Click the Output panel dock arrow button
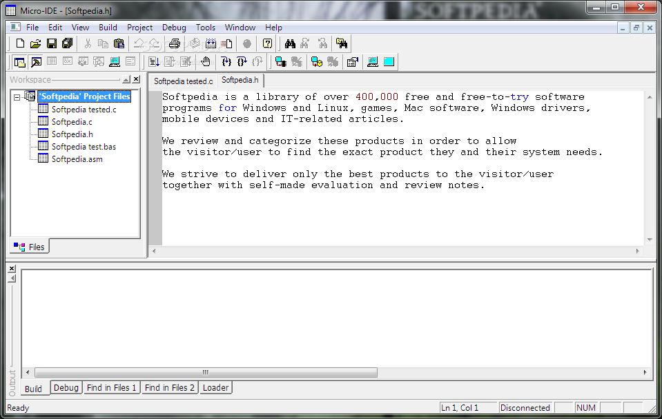 pyautogui.click(x=12, y=278)
